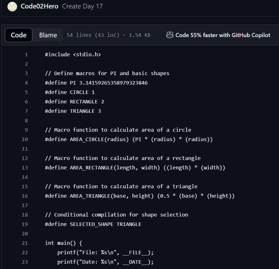The width and height of the screenshot is (279, 269).
Task: Click the AREA_TRIANGLE(base, height) macro definition
Action: pyautogui.click(x=140, y=196)
